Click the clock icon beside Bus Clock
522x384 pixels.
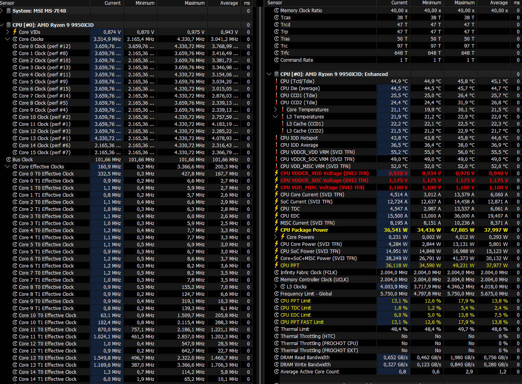click(x=9, y=159)
